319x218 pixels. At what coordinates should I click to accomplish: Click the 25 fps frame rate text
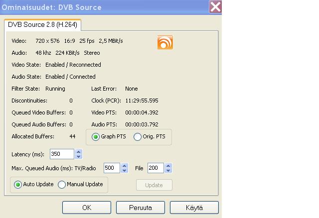coord(87,41)
